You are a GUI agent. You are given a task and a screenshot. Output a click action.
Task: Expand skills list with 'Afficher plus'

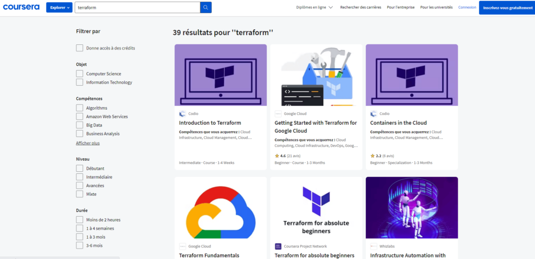tap(88, 143)
